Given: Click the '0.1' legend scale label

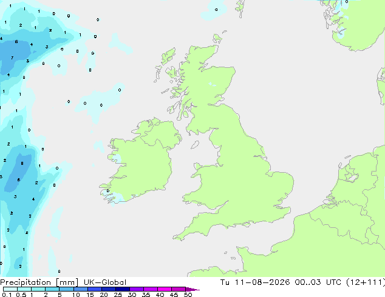Looking at the screenshot, I should [x=7, y=295].
